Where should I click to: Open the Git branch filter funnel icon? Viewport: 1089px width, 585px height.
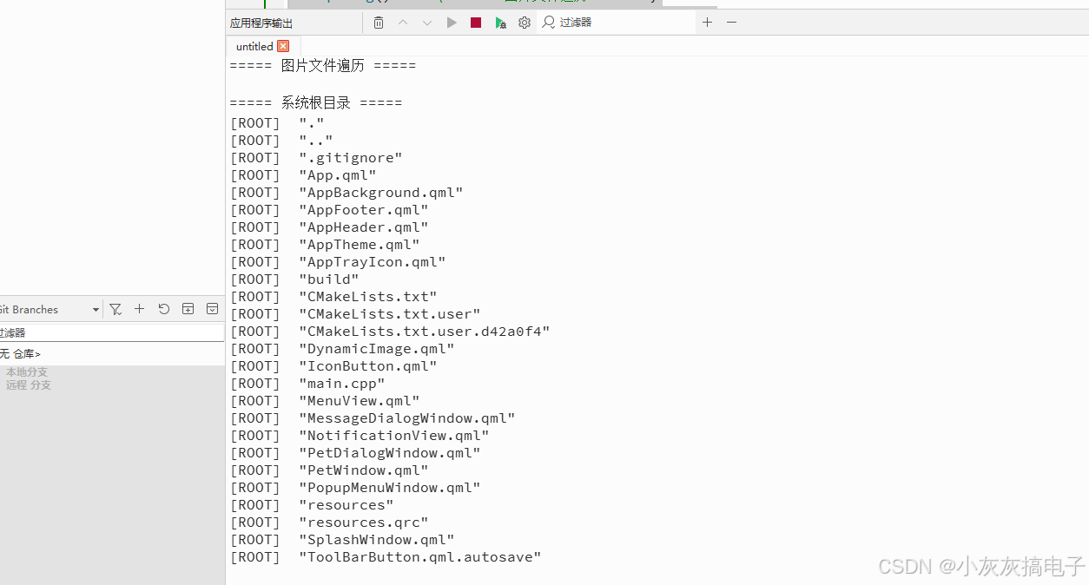tap(115, 308)
